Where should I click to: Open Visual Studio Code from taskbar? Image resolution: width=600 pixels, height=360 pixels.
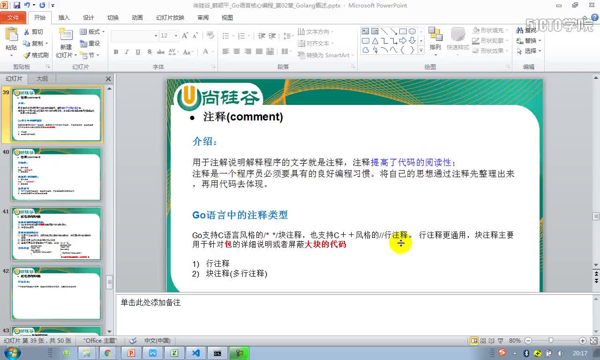[x=195, y=353]
